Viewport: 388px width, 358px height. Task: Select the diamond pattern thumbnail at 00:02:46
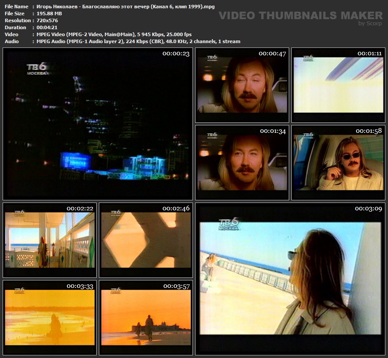pos(146,240)
